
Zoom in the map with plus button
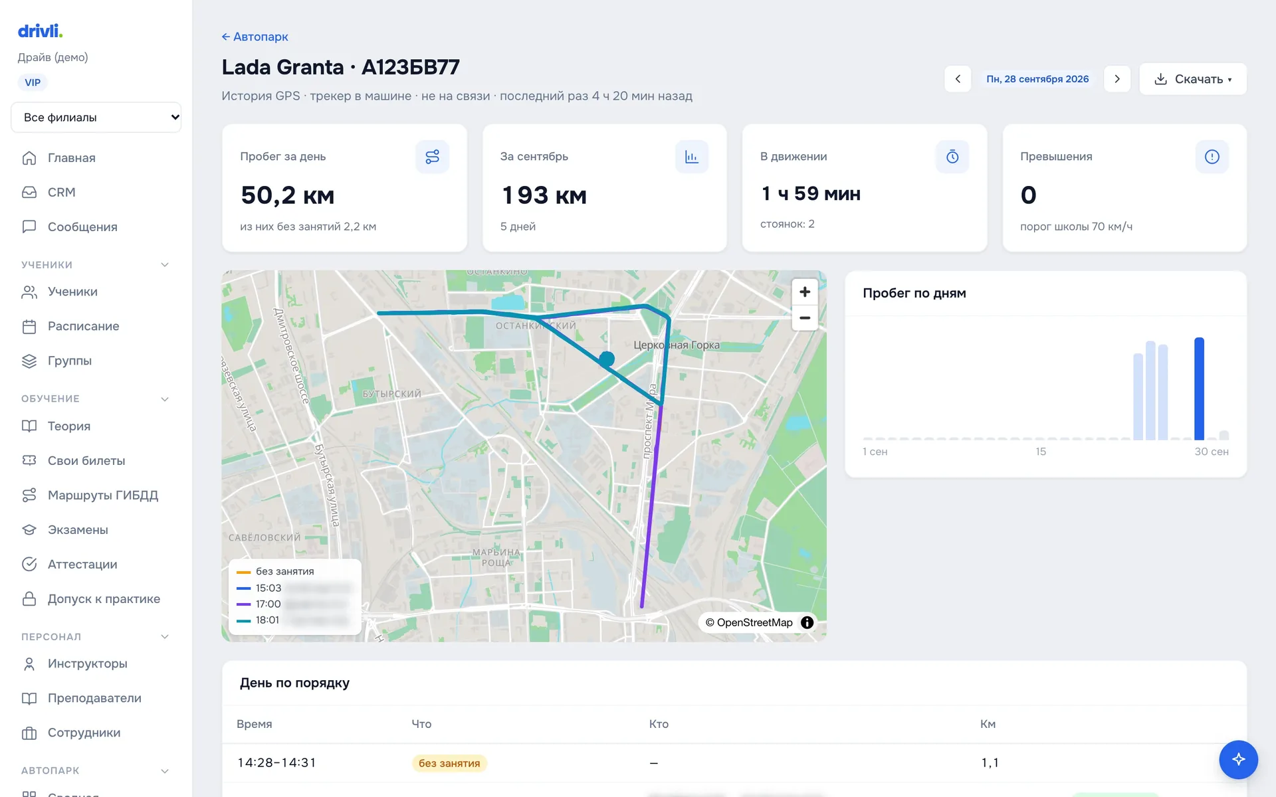pyautogui.click(x=805, y=292)
